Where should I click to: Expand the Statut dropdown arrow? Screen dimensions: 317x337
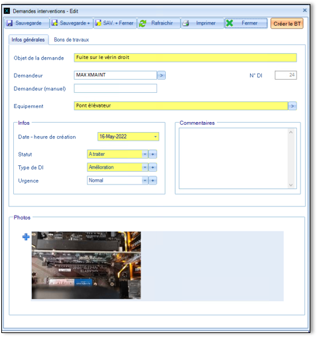[145, 154]
